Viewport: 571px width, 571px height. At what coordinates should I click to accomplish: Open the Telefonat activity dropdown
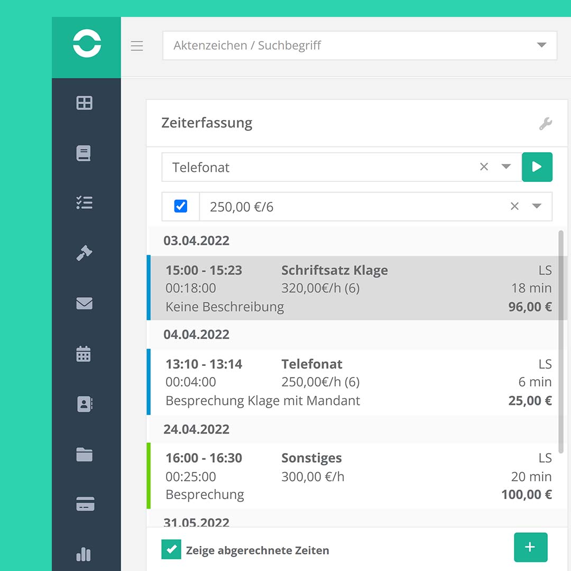pyautogui.click(x=506, y=167)
